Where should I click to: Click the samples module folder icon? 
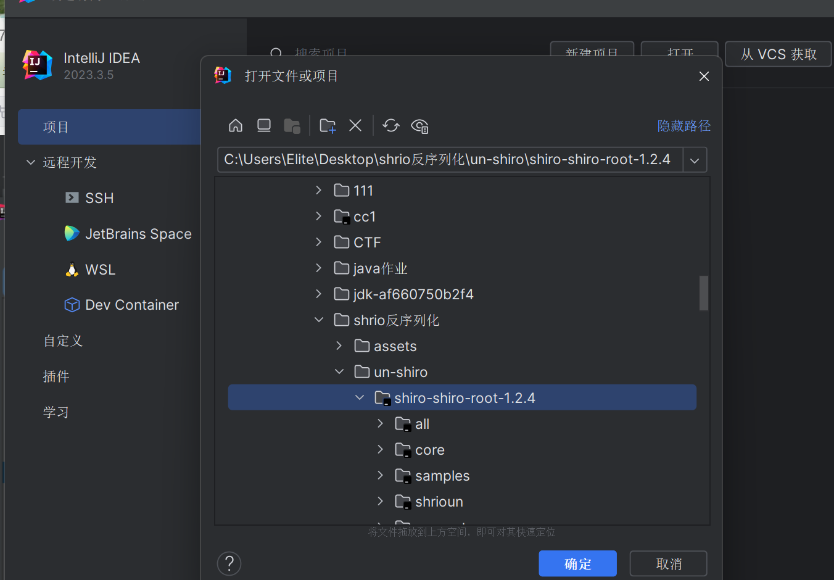403,475
